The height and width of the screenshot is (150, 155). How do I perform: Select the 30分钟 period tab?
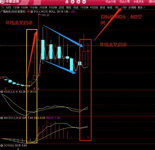(43, 7)
